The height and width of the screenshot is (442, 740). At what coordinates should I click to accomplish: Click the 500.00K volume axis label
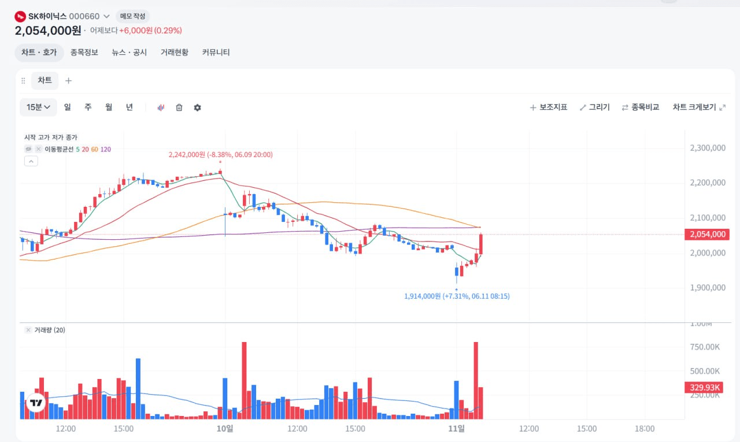705,371
